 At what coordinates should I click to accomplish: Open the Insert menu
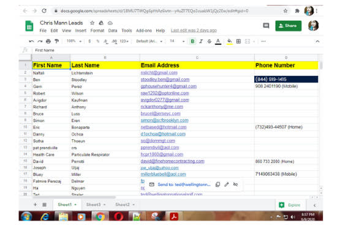pyautogui.click(x=81, y=31)
